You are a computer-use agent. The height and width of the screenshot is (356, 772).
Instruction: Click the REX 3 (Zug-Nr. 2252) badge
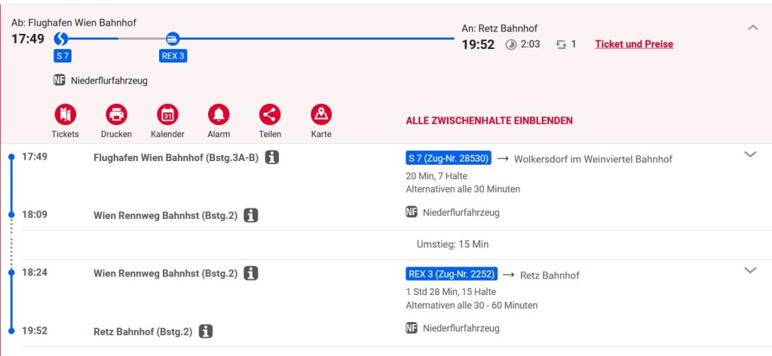tap(452, 275)
